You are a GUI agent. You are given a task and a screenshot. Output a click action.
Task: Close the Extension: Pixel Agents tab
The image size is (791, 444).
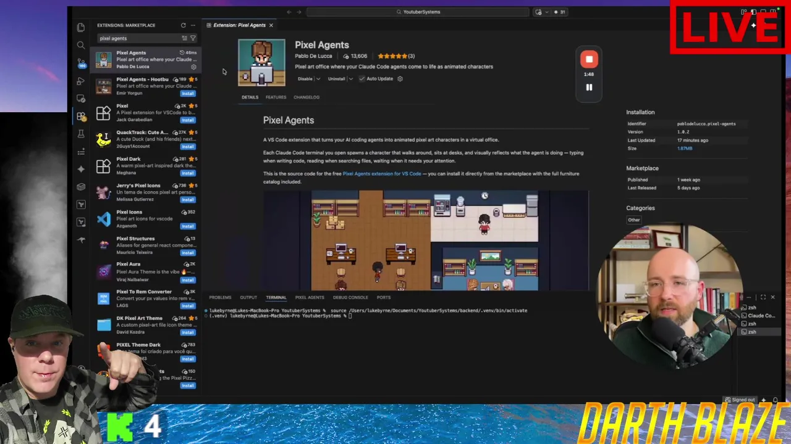click(271, 25)
